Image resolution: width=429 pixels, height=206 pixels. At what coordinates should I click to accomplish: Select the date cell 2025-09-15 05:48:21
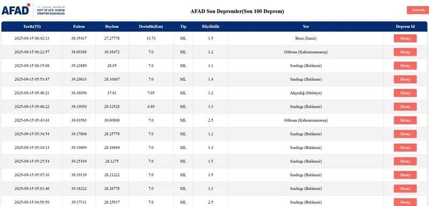(x=32, y=93)
